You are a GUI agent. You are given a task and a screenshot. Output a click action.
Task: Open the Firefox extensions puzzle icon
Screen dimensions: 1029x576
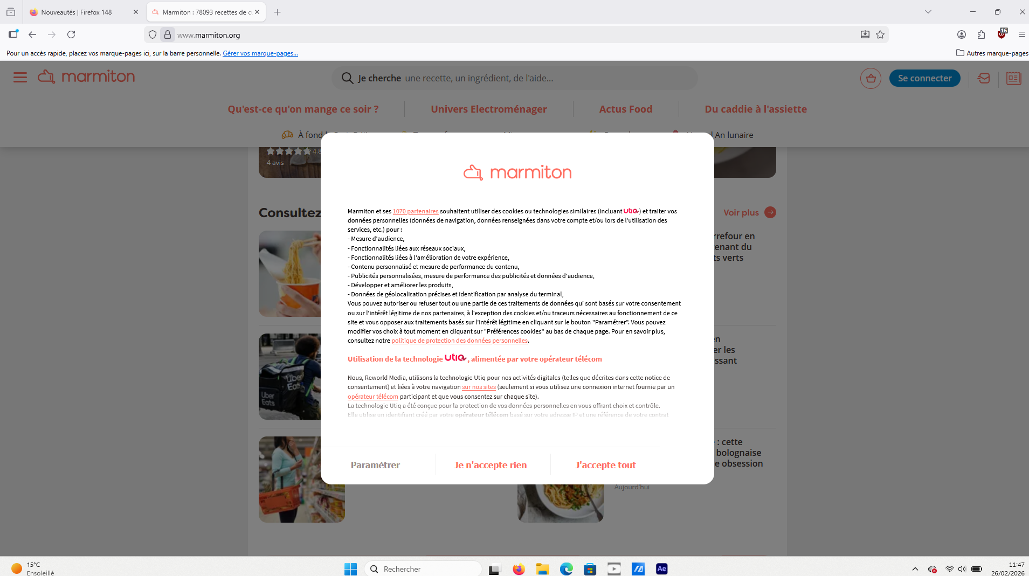pyautogui.click(x=981, y=34)
